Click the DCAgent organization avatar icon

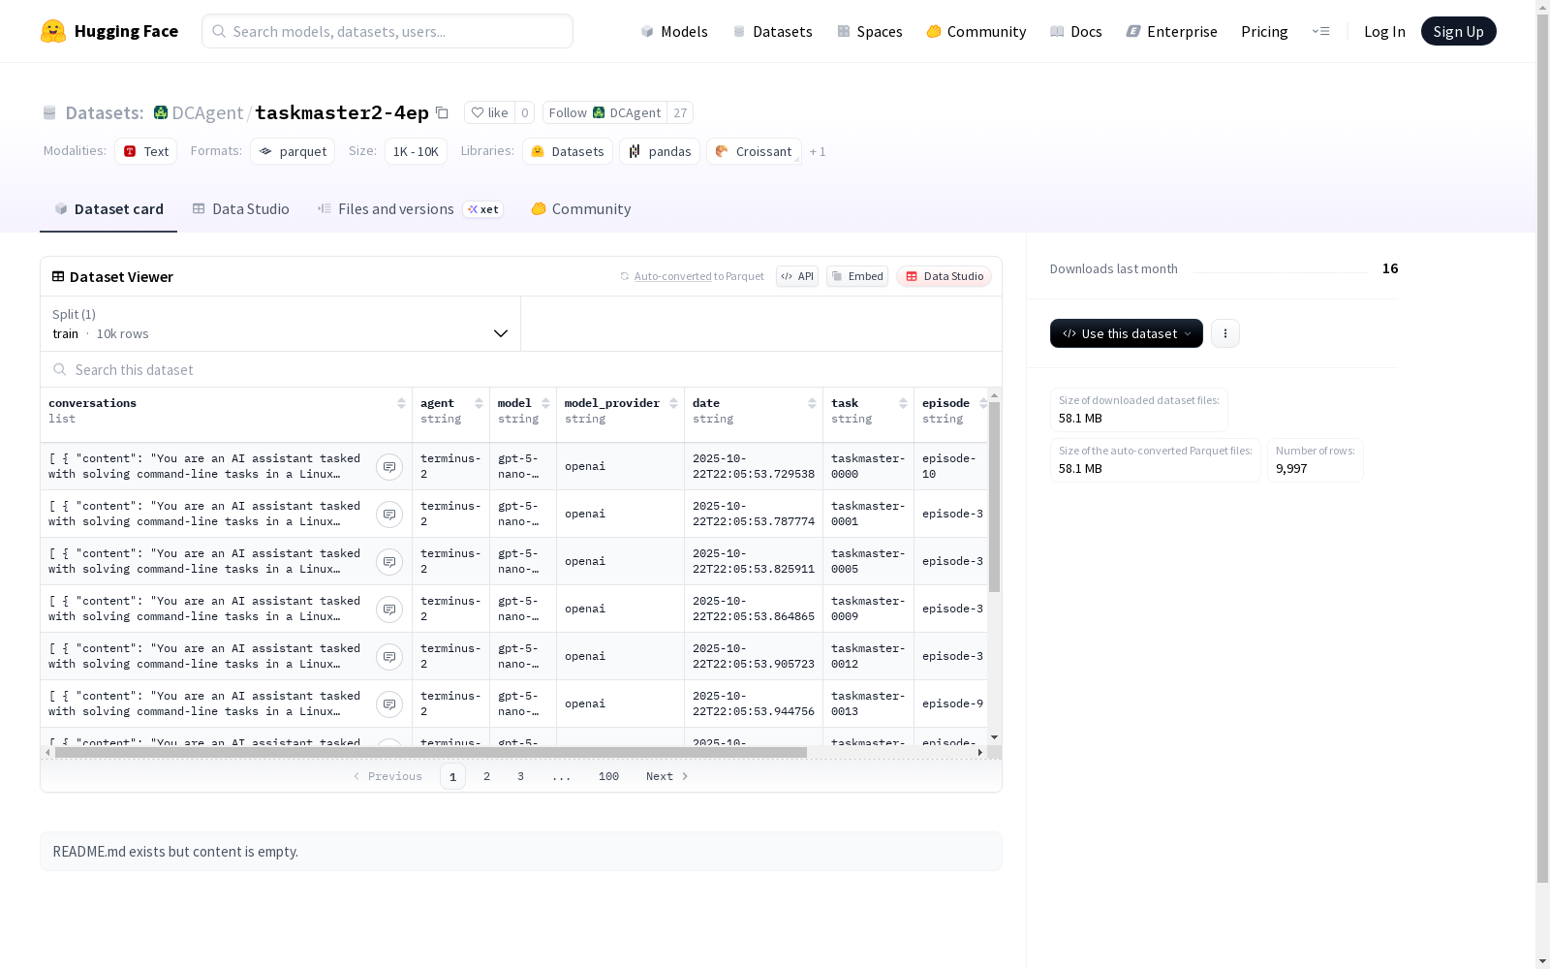point(161,112)
